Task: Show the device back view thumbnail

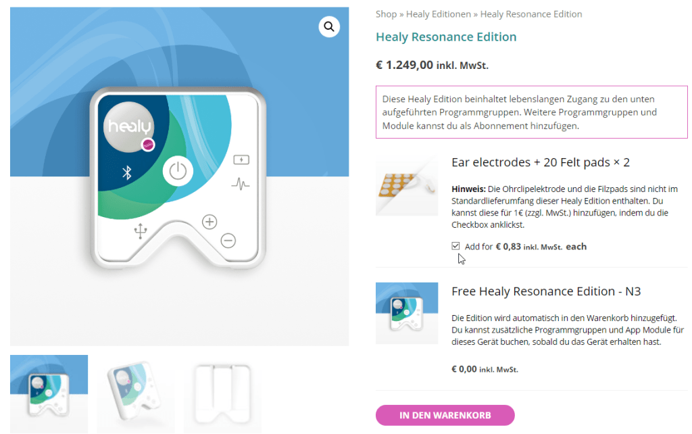Action: 222,394
